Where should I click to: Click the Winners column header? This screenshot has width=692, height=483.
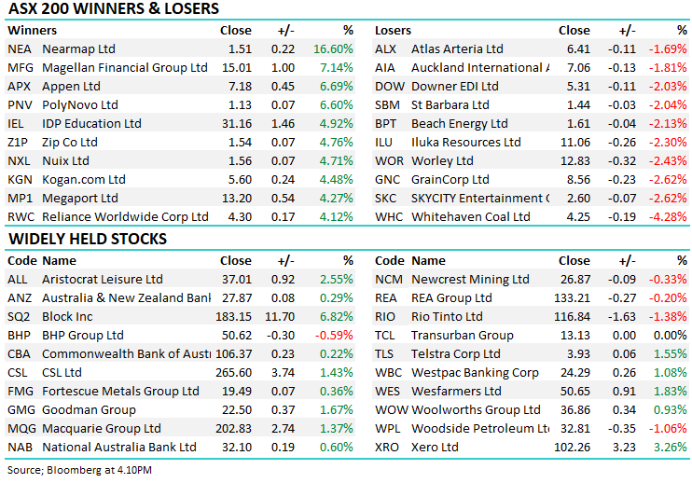click(x=29, y=31)
